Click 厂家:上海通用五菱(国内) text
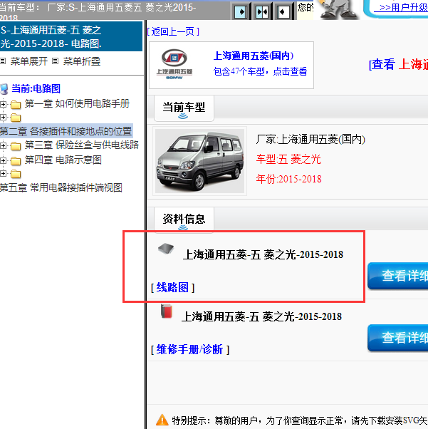Image resolution: width=428 pixels, height=429 pixels. pos(310,140)
